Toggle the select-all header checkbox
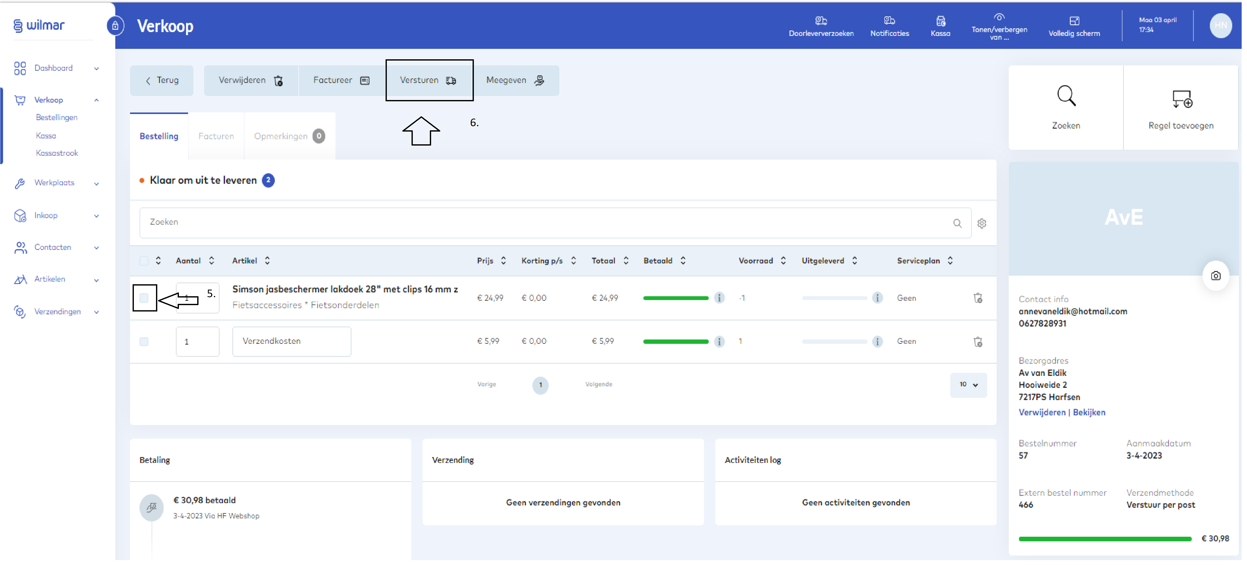This screenshot has height=567, width=1247. coord(144,262)
